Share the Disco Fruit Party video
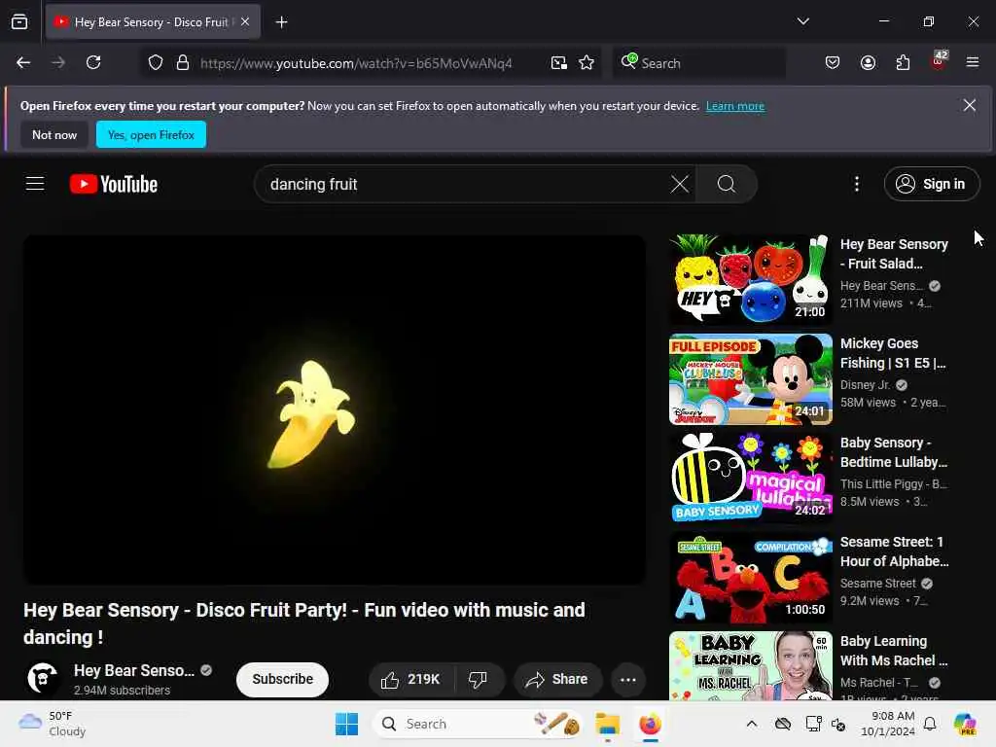Screen dimensions: 996x747 pos(557,680)
